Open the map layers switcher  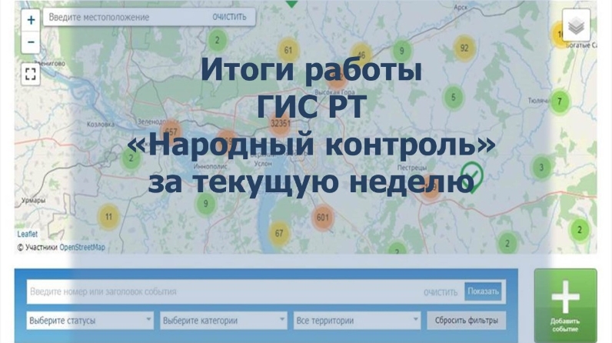click(576, 25)
